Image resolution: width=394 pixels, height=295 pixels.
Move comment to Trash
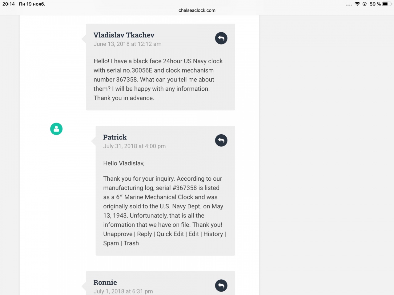click(131, 243)
